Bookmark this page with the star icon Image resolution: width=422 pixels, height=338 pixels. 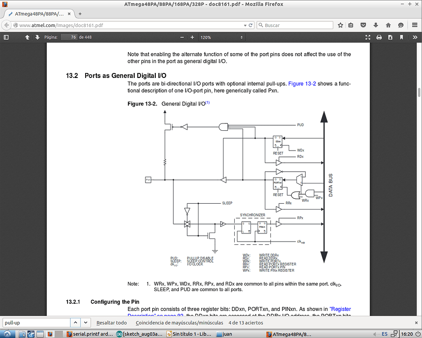[x=340, y=25]
